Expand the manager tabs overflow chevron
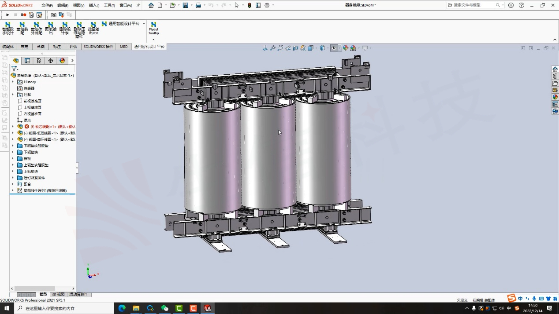 [72, 61]
